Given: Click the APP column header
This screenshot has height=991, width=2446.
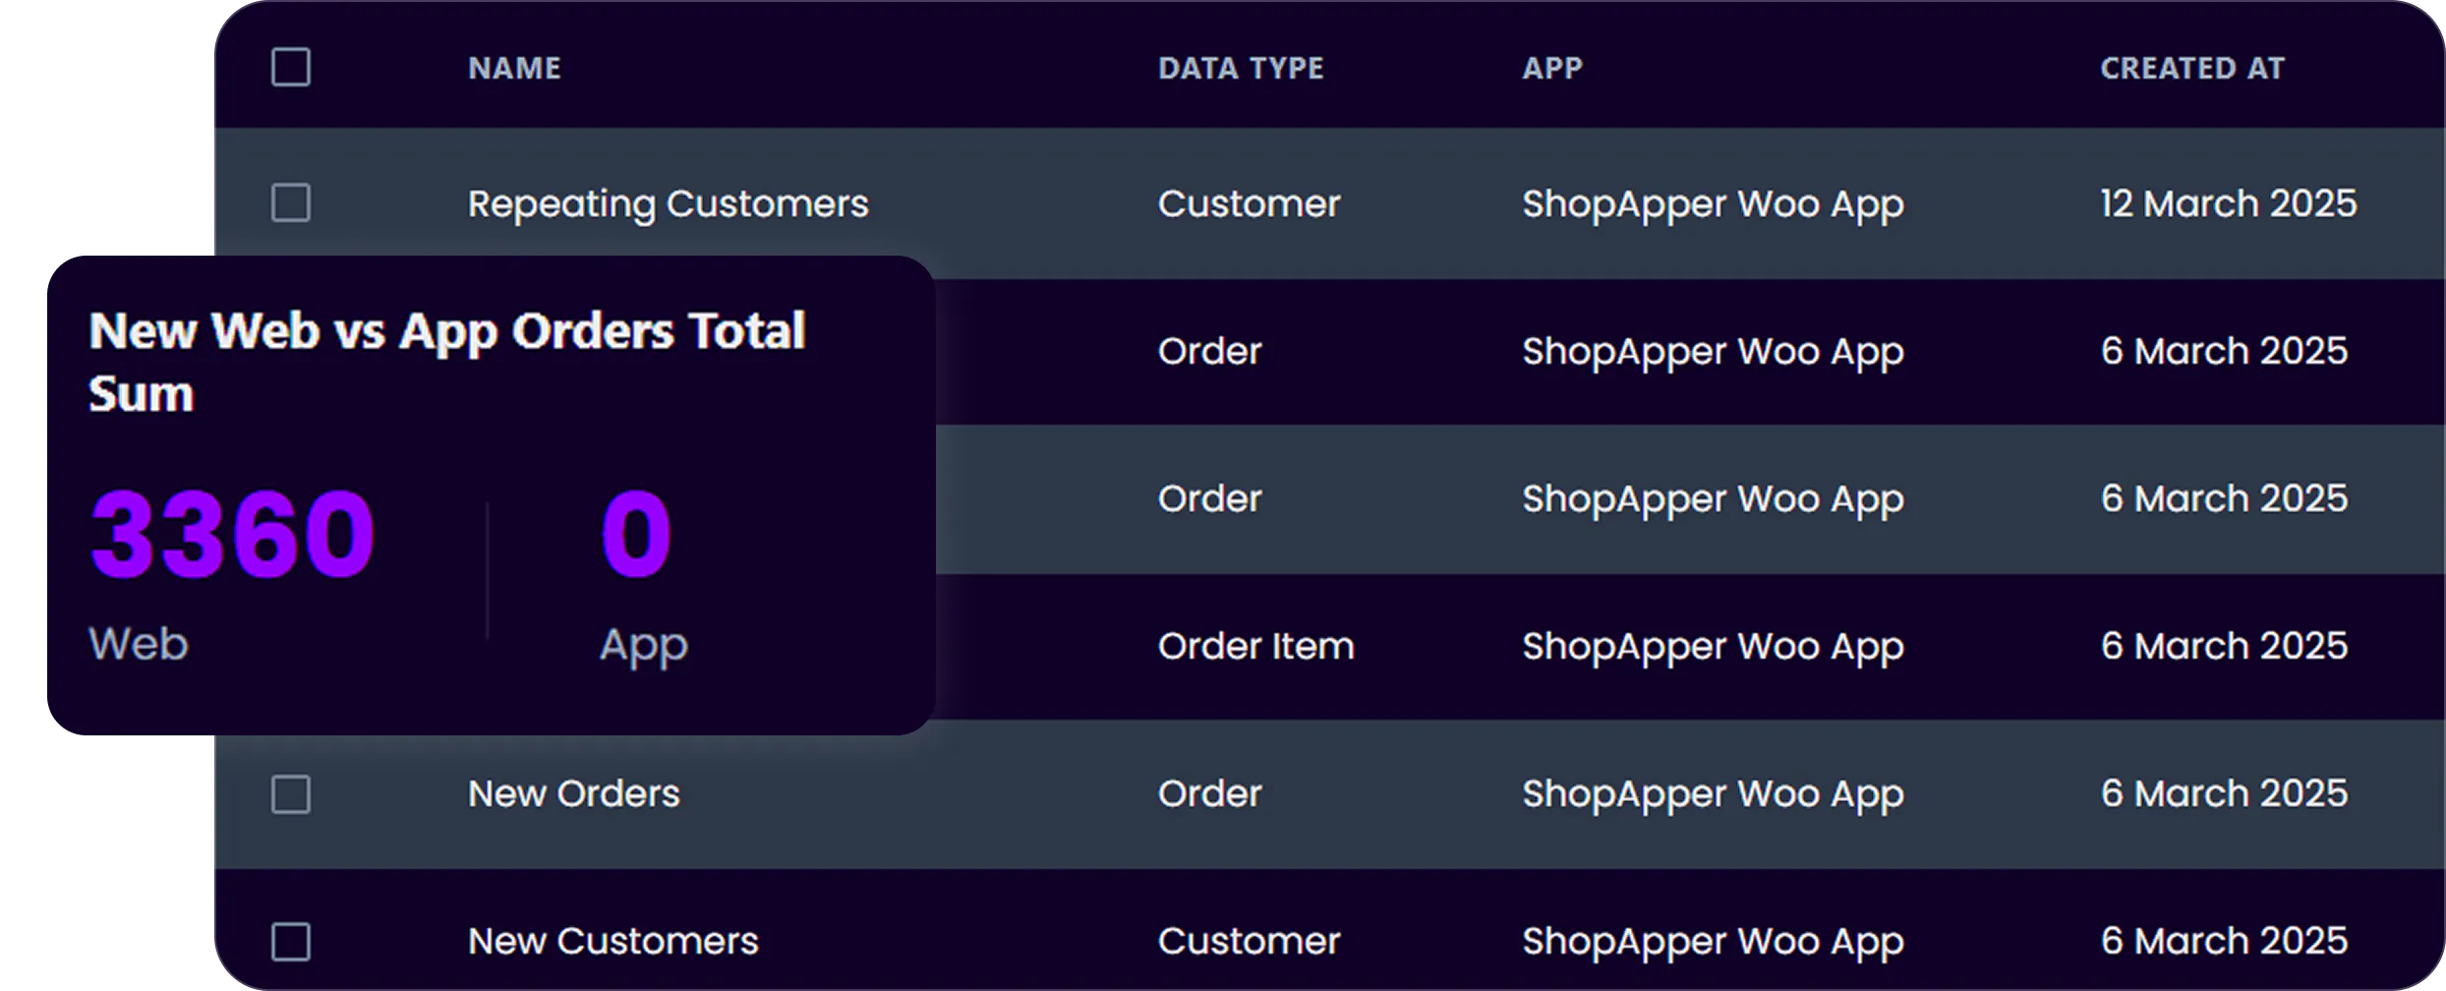Looking at the screenshot, I should pos(1552,68).
